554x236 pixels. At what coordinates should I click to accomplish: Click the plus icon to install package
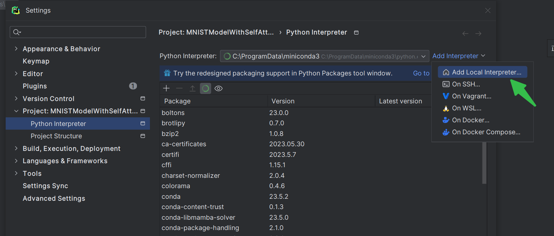click(166, 88)
